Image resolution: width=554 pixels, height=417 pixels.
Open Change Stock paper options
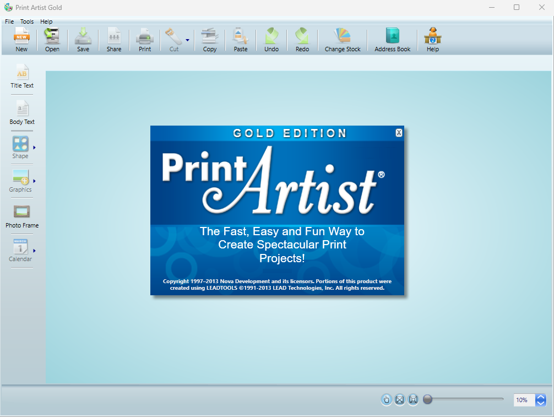(x=343, y=40)
